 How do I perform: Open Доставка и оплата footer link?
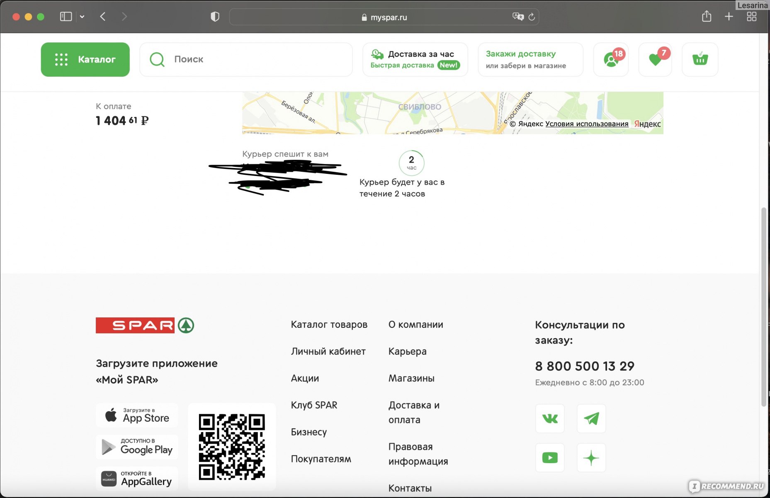click(x=414, y=413)
